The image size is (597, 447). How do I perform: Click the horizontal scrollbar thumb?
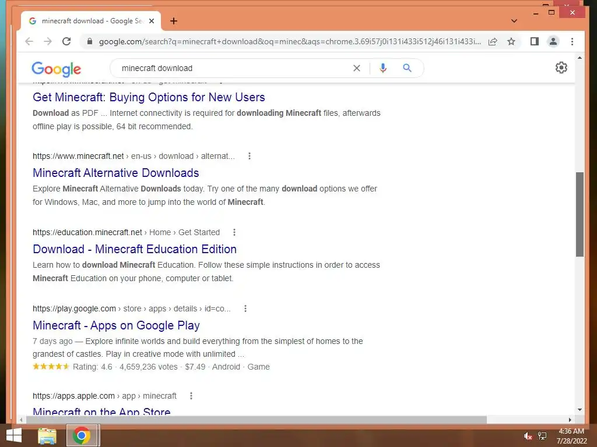[257, 420]
